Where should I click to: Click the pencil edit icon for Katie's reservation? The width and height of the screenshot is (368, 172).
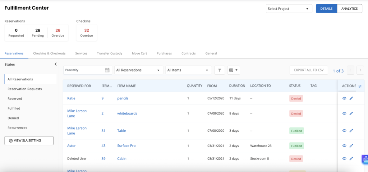tap(351, 98)
